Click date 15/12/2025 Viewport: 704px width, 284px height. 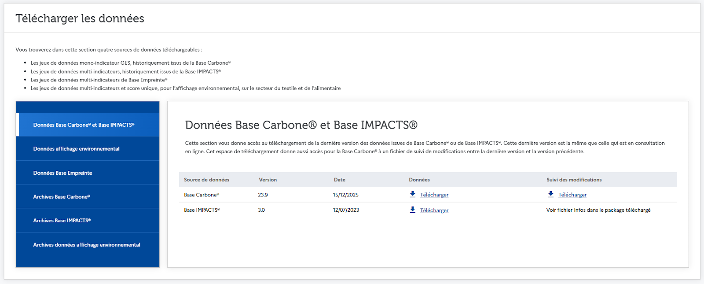tap(346, 195)
